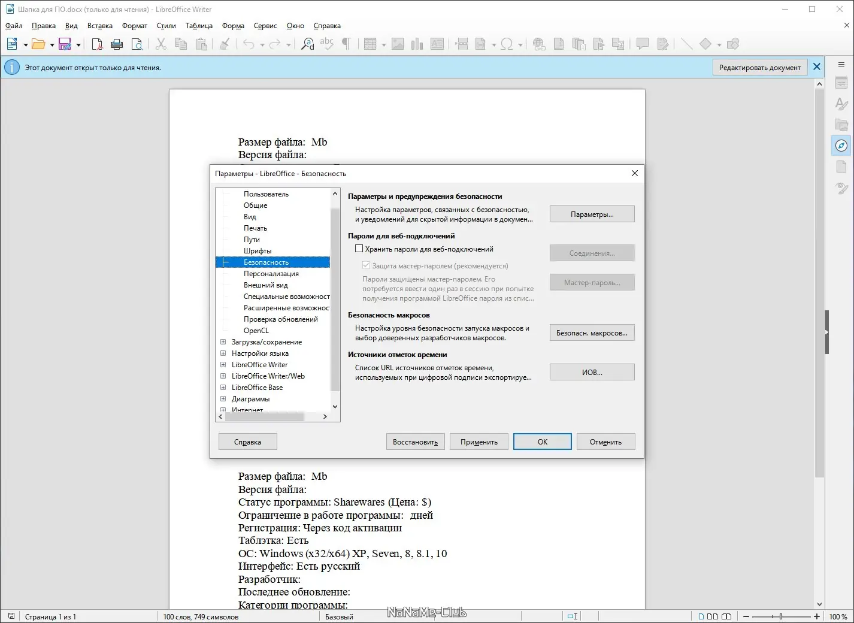Click the Save document icon
854x623 pixels.
[x=65, y=44]
